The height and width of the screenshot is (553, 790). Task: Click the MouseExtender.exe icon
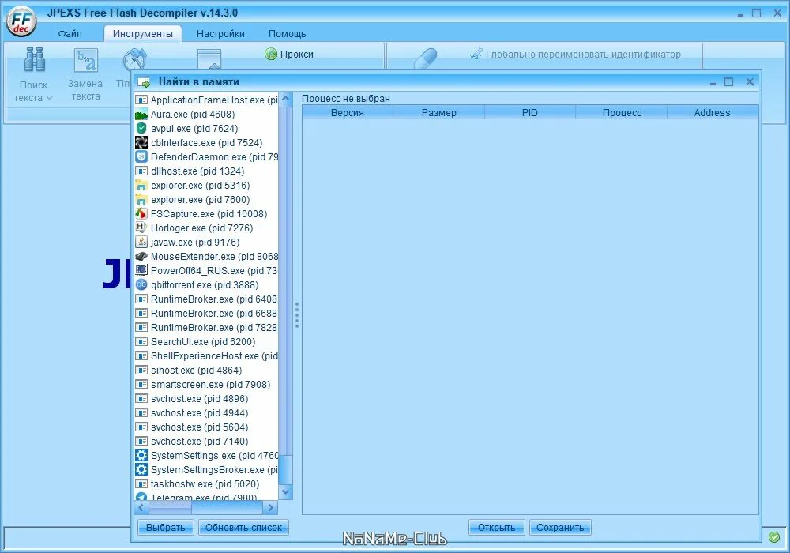141,256
